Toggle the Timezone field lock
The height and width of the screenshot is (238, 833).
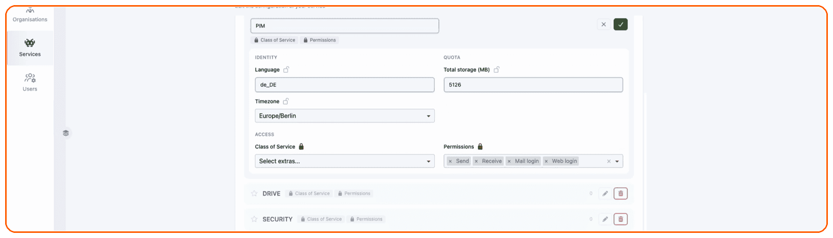click(286, 101)
